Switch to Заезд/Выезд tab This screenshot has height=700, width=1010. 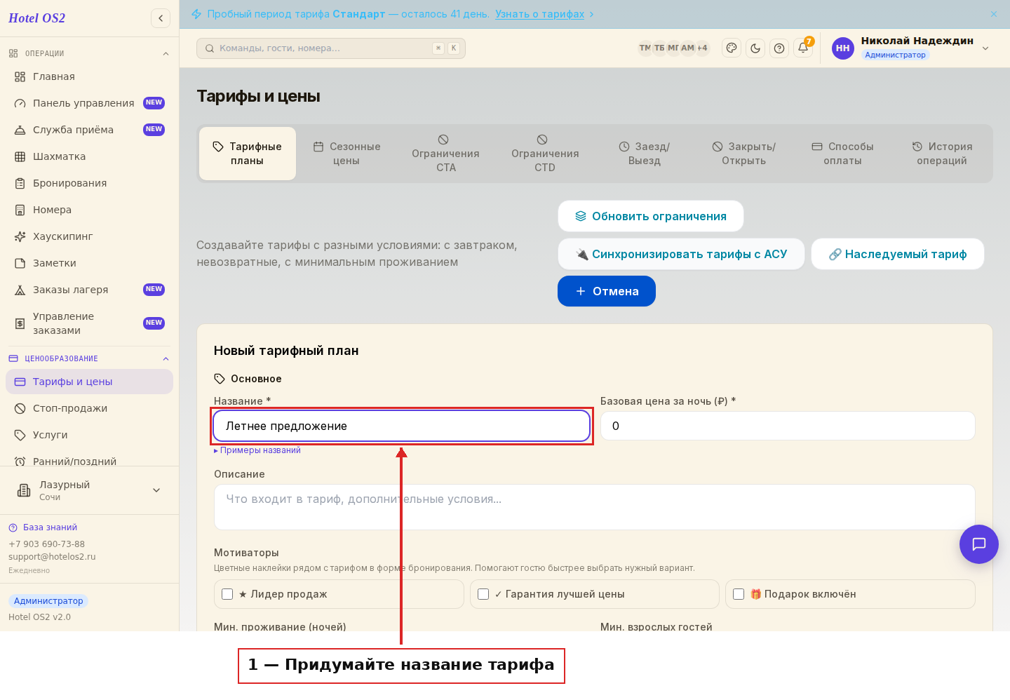tap(645, 154)
